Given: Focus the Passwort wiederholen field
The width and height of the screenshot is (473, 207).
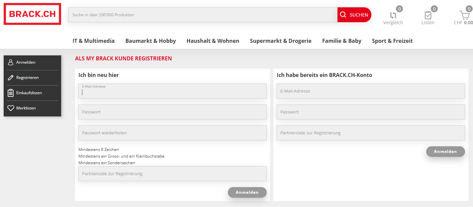Looking at the screenshot, I should (x=172, y=133).
